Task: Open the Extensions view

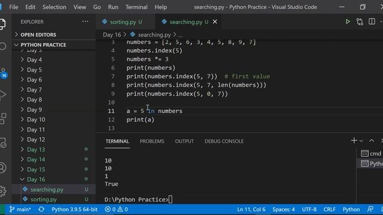Action: pos(3,118)
